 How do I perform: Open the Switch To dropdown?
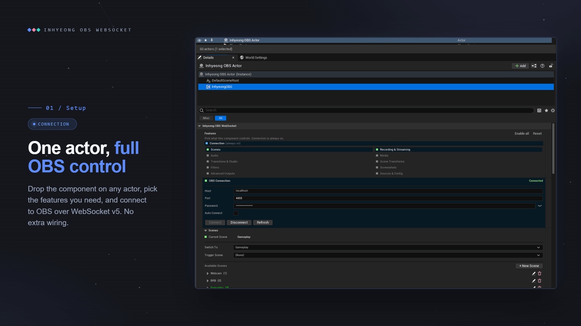tap(388, 248)
